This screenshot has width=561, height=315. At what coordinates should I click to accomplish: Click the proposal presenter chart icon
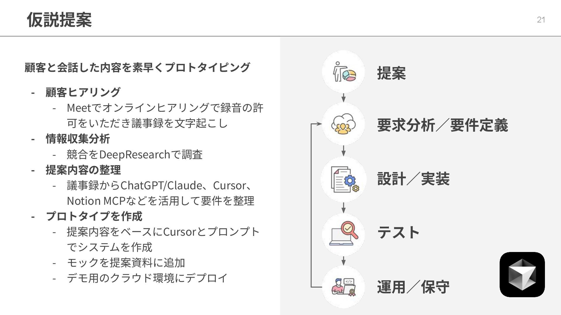(x=344, y=72)
